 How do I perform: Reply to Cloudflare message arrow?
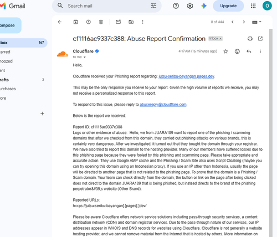(x=249, y=51)
